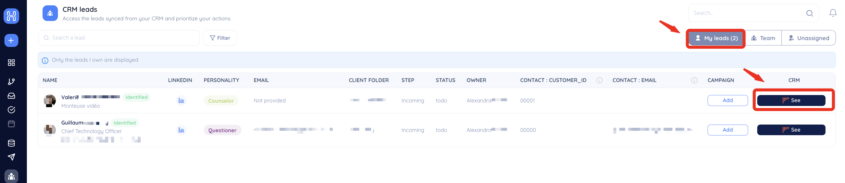
Task: Open Guillaume's LinkedIn profile icon
Action: [x=181, y=130]
